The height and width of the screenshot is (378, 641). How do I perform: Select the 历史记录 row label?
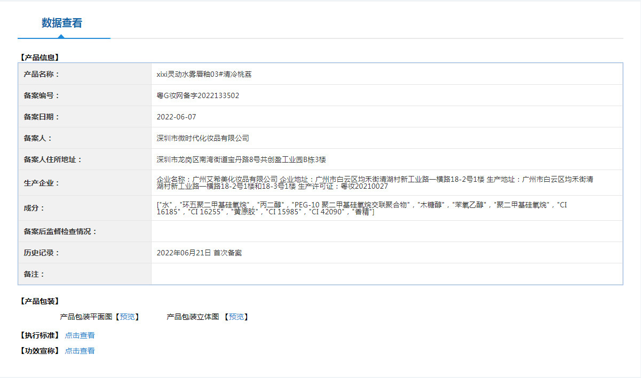pos(42,253)
